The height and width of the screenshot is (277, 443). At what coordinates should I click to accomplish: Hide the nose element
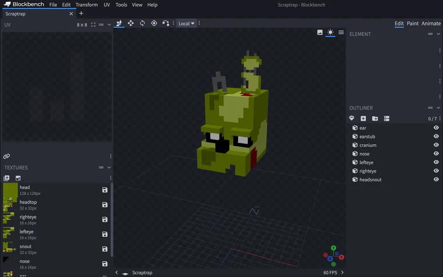(x=436, y=154)
